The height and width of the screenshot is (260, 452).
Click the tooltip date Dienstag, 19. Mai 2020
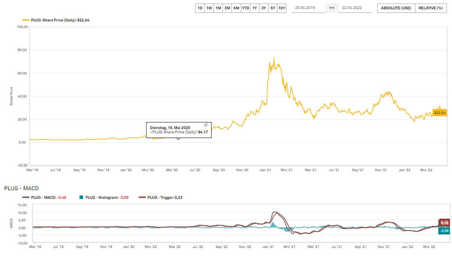pos(170,128)
